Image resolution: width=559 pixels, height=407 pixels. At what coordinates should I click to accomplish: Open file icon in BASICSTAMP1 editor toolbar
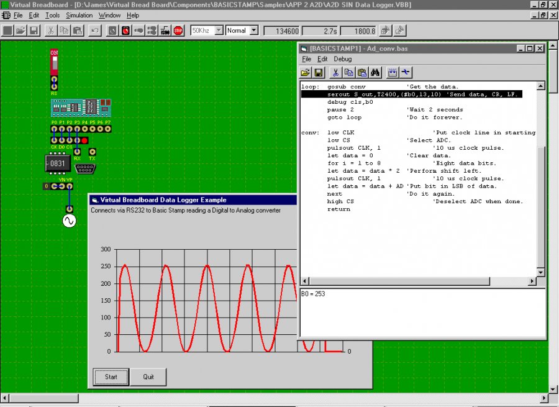click(306, 73)
